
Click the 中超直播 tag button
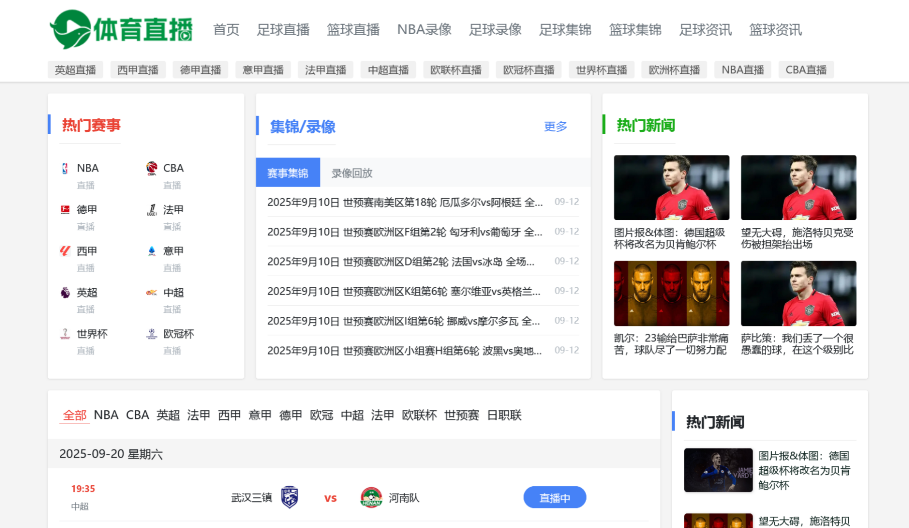coord(388,70)
